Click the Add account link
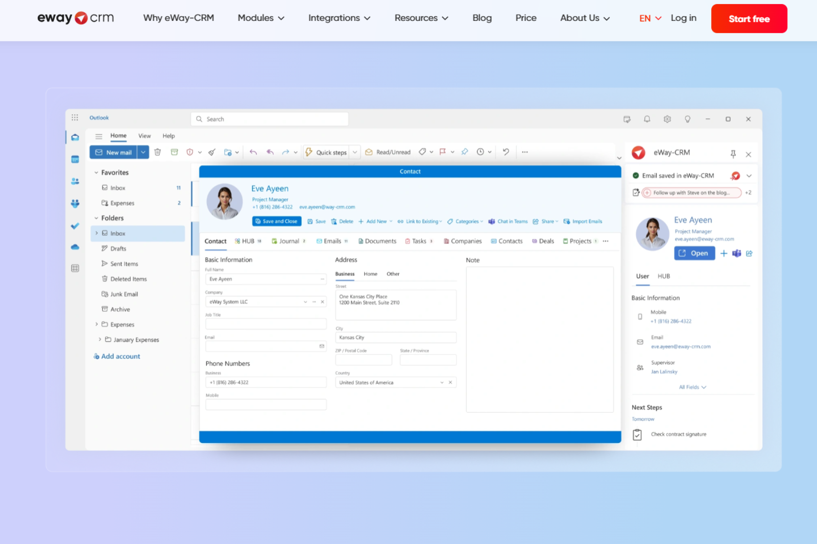This screenshot has width=817, height=544. (x=117, y=356)
